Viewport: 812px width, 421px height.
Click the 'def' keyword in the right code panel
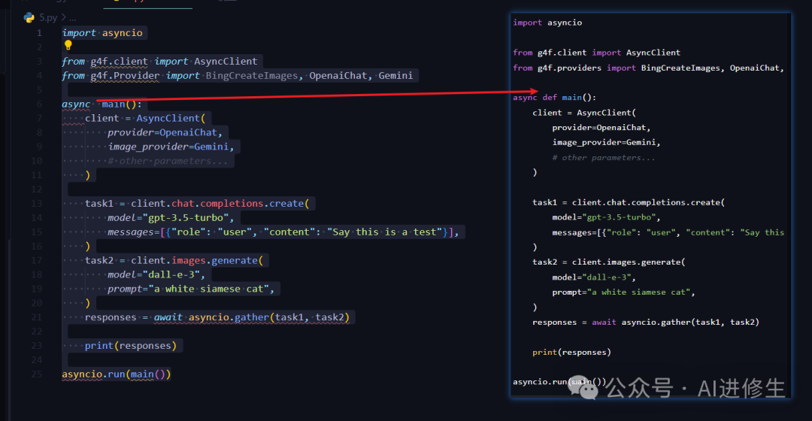pyautogui.click(x=550, y=97)
